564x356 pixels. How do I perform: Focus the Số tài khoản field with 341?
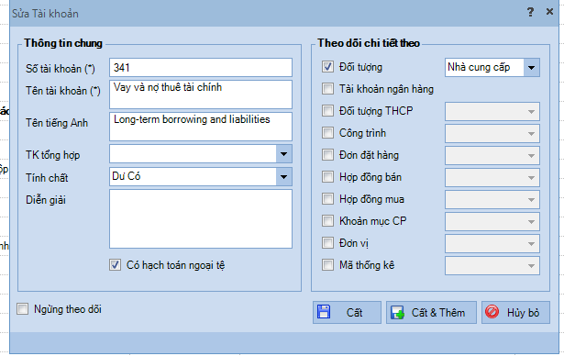click(x=201, y=68)
